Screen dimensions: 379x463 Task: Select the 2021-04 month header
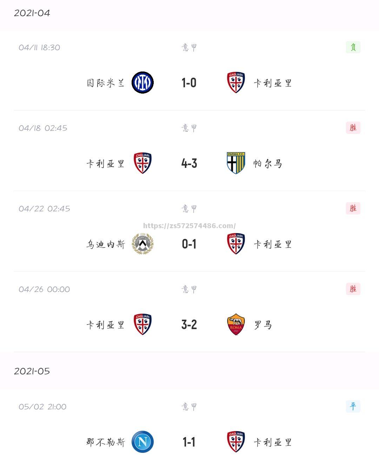click(32, 13)
